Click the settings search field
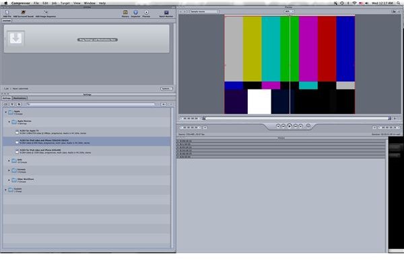 pos(91,104)
